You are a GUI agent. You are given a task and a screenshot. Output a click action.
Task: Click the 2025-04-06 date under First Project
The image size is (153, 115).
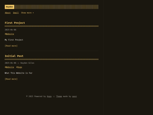[x=10, y=30]
